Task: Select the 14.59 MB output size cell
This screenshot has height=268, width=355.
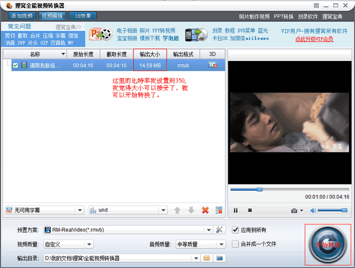Action: 150,66
